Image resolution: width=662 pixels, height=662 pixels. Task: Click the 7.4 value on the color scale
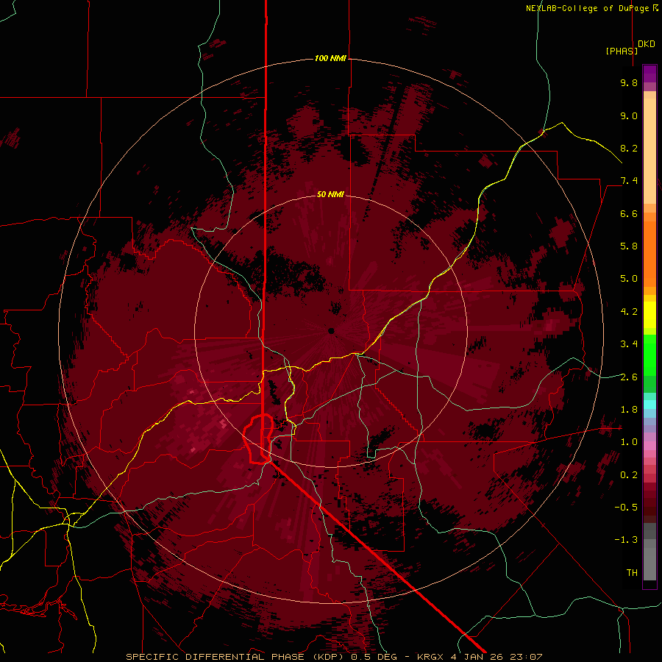629,181
